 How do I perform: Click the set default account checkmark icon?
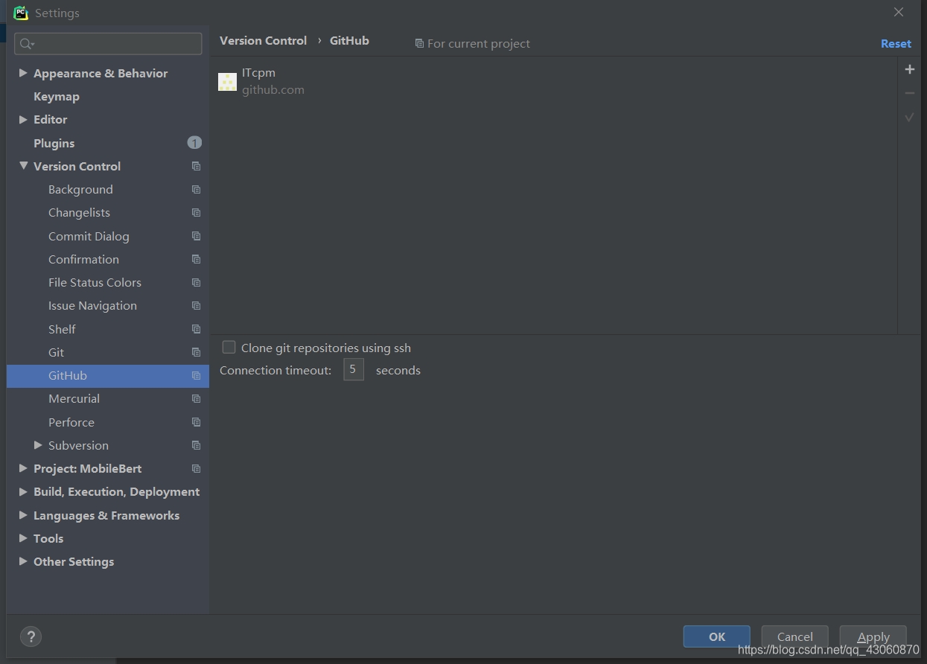[x=909, y=117]
